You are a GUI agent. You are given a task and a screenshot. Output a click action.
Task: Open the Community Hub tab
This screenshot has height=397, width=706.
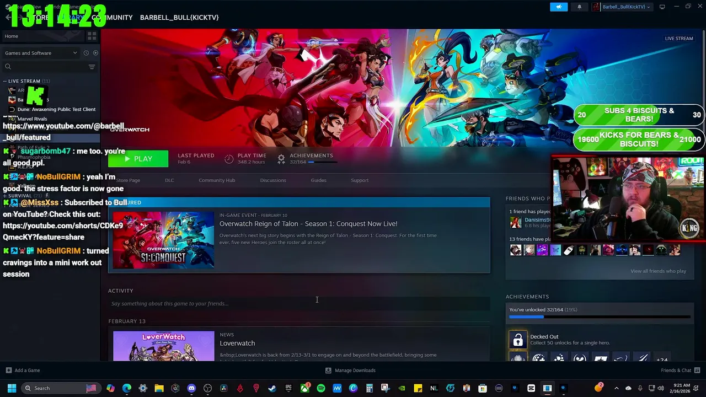pyautogui.click(x=217, y=180)
